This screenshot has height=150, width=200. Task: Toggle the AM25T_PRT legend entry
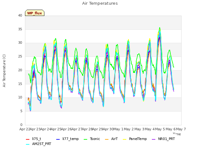38,144
